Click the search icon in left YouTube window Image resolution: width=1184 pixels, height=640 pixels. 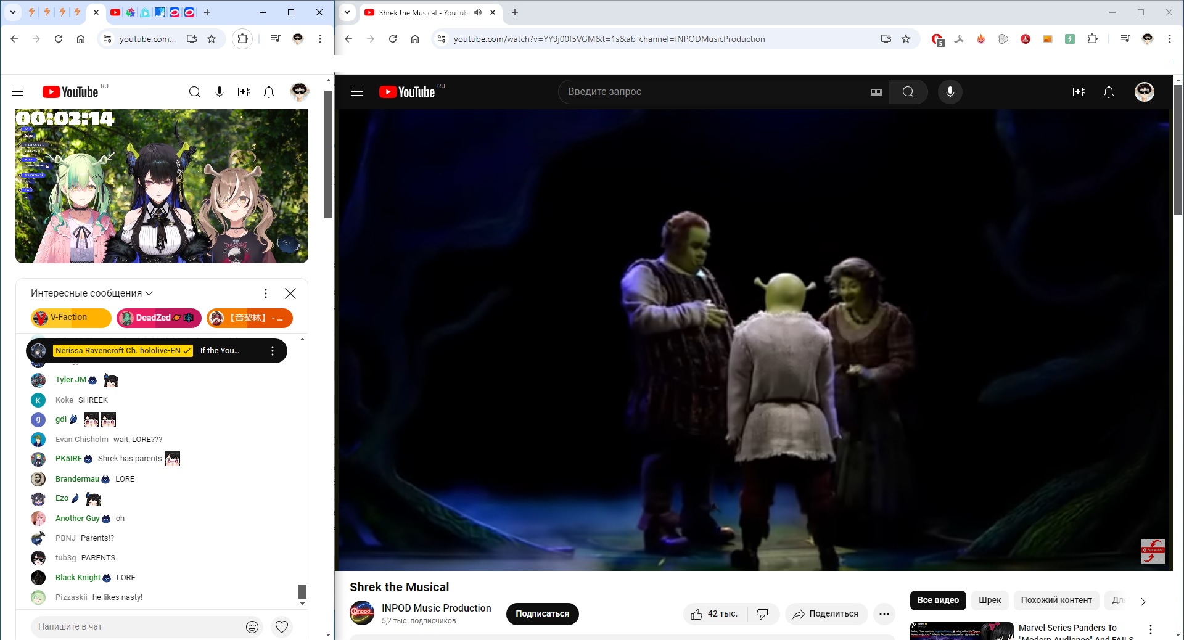[195, 92]
